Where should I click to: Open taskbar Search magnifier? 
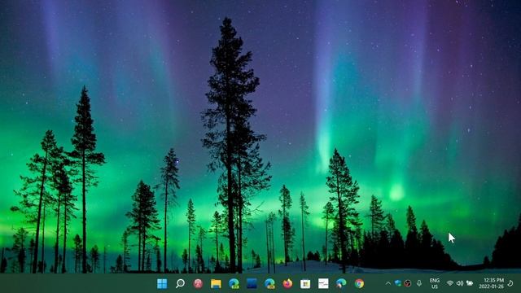click(x=180, y=283)
